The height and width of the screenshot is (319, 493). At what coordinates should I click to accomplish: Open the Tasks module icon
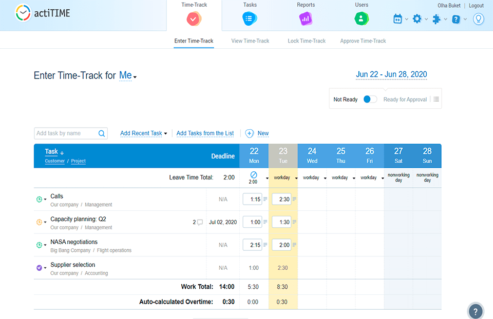click(x=250, y=18)
